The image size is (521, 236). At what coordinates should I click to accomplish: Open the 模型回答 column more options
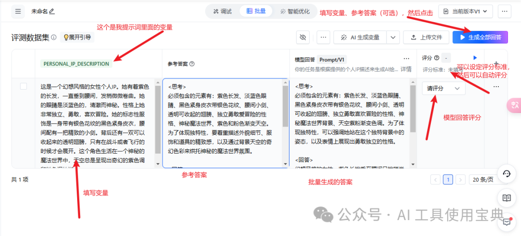(x=406, y=59)
